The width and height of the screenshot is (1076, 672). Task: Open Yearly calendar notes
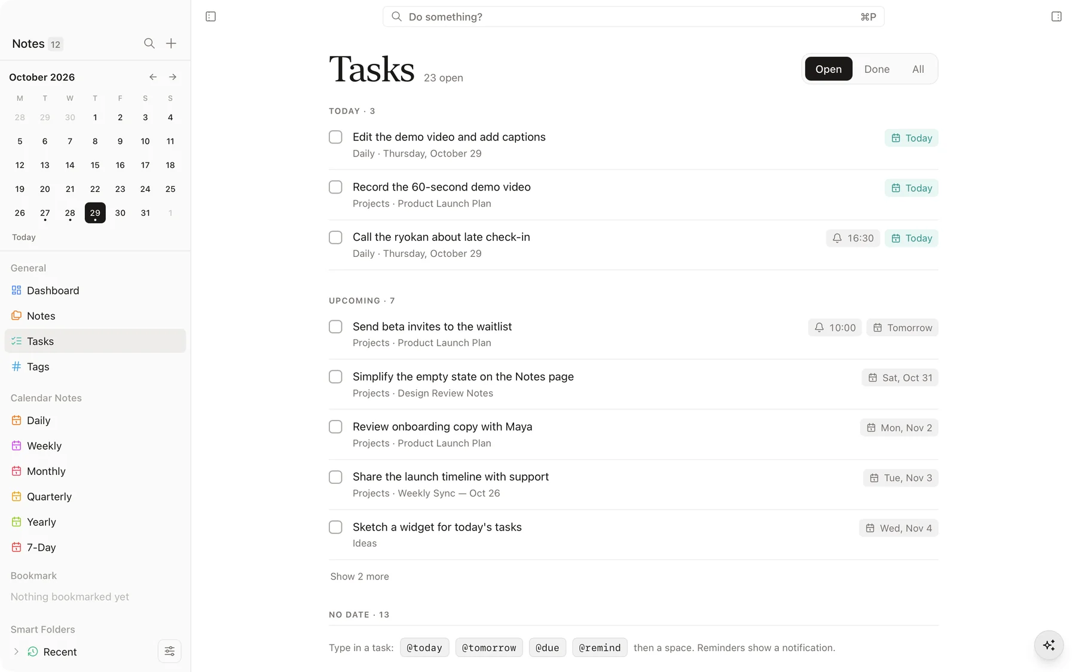pyautogui.click(x=96, y=522)
